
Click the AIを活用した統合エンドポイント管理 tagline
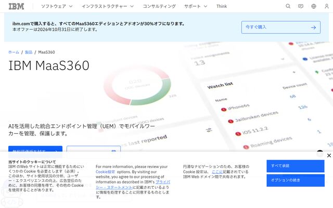(x=82, y=129)
